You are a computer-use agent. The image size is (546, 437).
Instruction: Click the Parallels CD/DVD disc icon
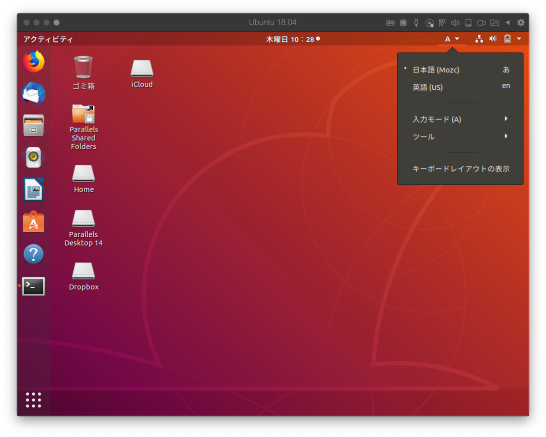429,23
